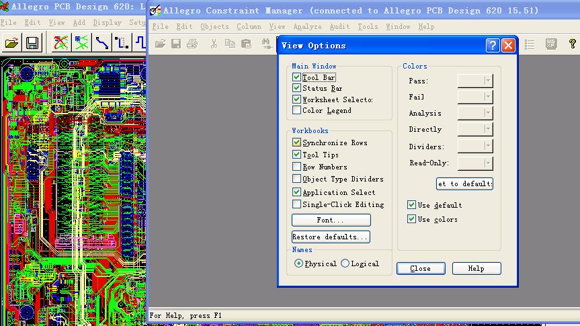Image resolution: width=580 pixels, height=326 pixels.
Task: Open the Constraint Manager View menu
Action: tap(277, 27)
